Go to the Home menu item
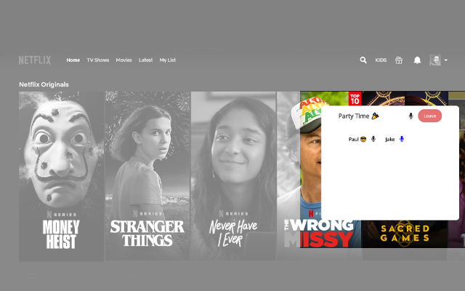Image resolution: width=465 pixels, height=291 pixels. [x=73, y=60]
